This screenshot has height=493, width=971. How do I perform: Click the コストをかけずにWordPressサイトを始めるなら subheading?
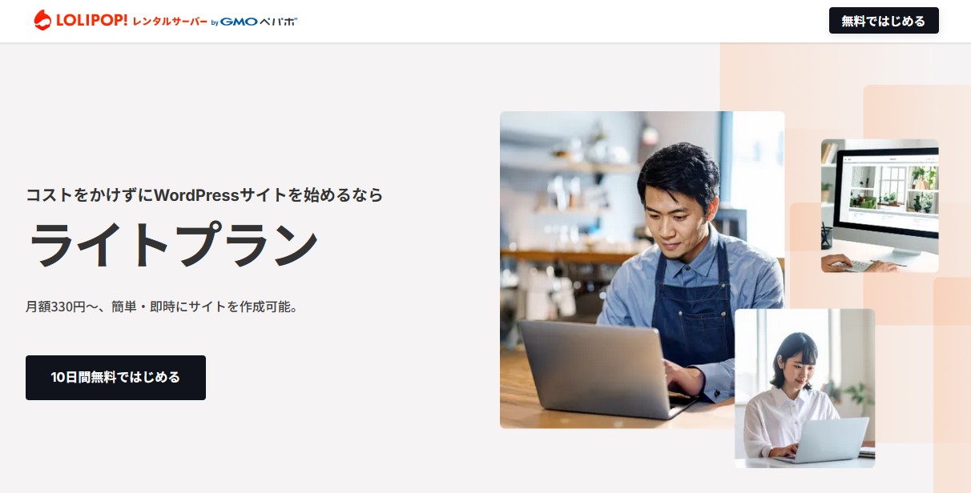click(x=204, y=194)
